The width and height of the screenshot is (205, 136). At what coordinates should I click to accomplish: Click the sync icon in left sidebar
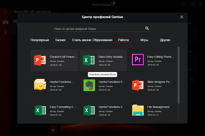tap(6, 12)
